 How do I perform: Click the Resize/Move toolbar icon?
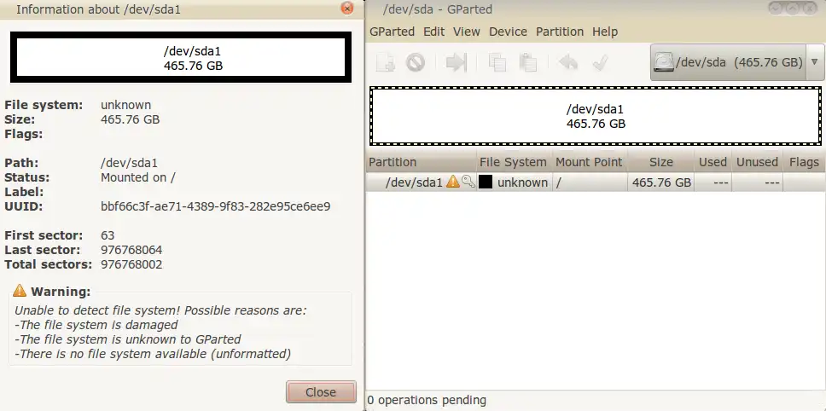click(x=457, y=63)
